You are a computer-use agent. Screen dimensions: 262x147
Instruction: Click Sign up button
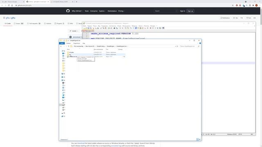click(x=190, y=11)
